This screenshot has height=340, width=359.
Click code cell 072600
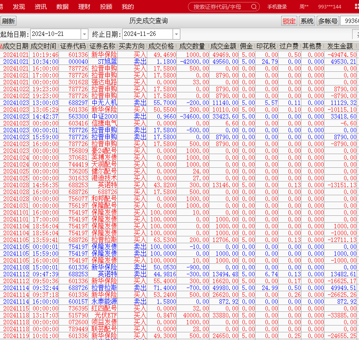coord(78,322)
